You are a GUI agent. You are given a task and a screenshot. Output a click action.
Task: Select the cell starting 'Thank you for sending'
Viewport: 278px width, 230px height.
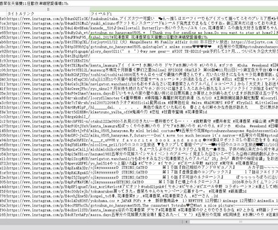pos(184,33)
